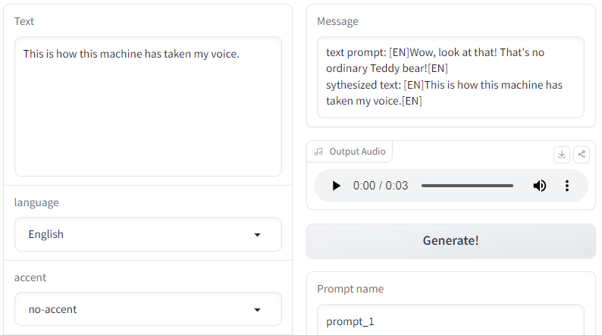Select the no-accent option field
602x335 pixels.
click(x=148, y=309)
